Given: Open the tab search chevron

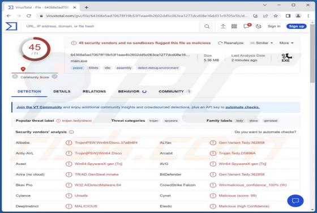Looking at the screenshot, I should pyautogui.click(x=265, y=5).
